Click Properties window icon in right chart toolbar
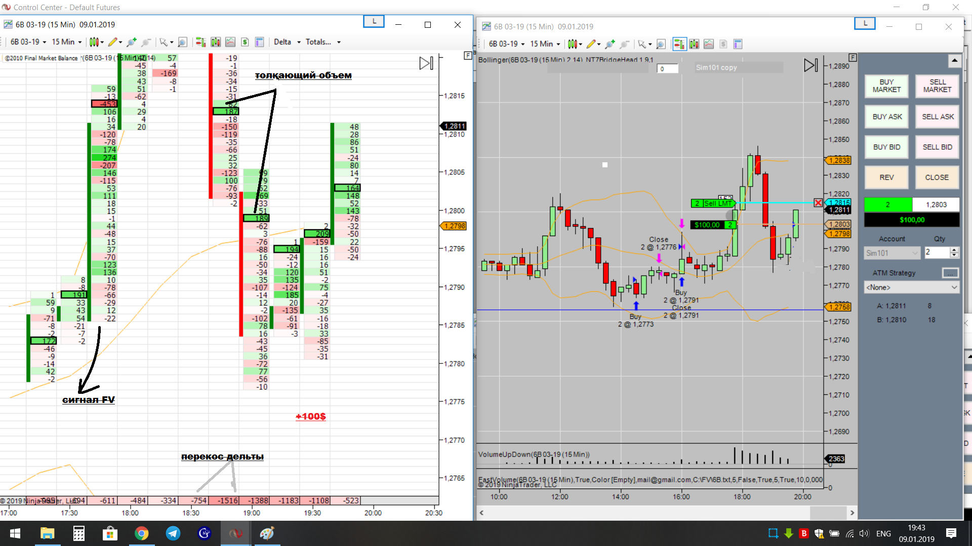972x546 pixels. [x=738, y=44]
